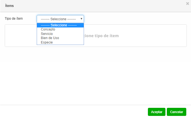Select the Bien de Uso option
Screen dimensions: 191x117
tap(50, 38)
